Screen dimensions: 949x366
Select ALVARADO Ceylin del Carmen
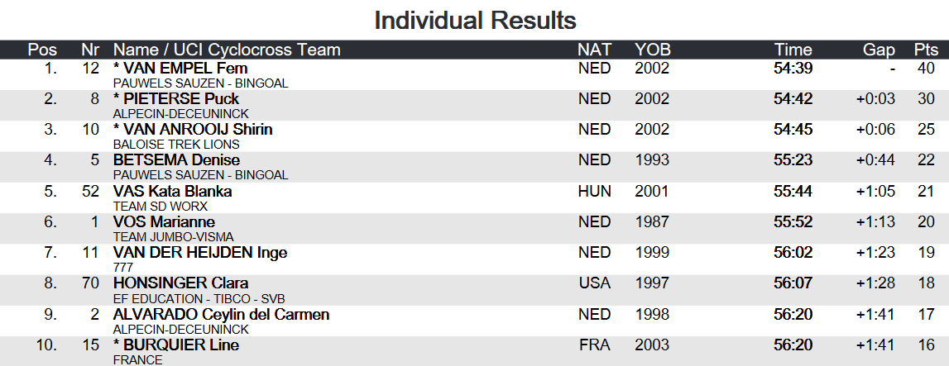pos(221,314)
